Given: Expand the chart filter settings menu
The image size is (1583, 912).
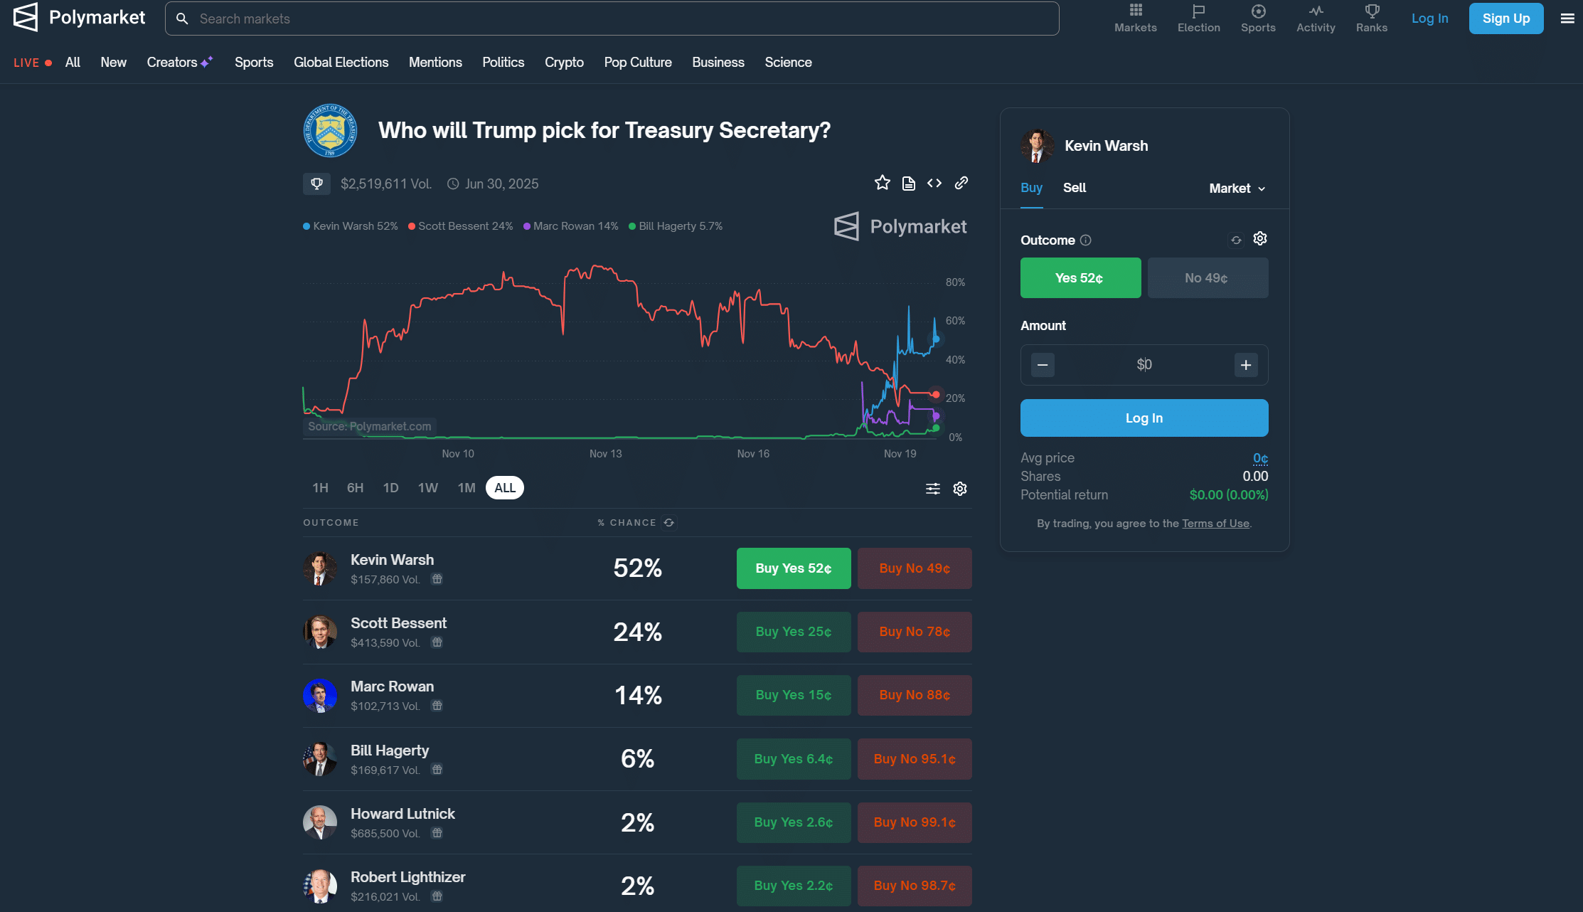Looking at the screenshot, I should point(933,488).
